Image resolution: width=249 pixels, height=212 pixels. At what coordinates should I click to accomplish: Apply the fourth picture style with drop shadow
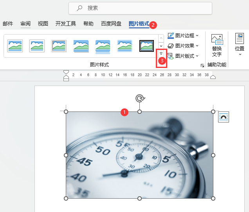coord(81,46)
